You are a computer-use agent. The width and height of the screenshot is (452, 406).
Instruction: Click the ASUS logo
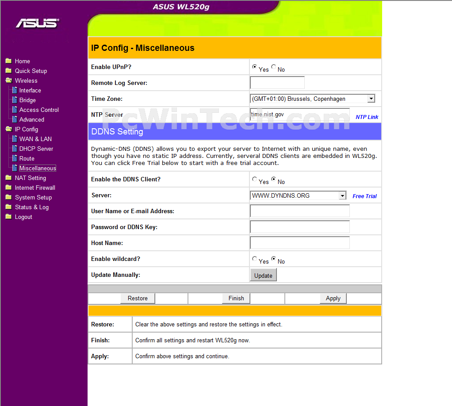38,23
